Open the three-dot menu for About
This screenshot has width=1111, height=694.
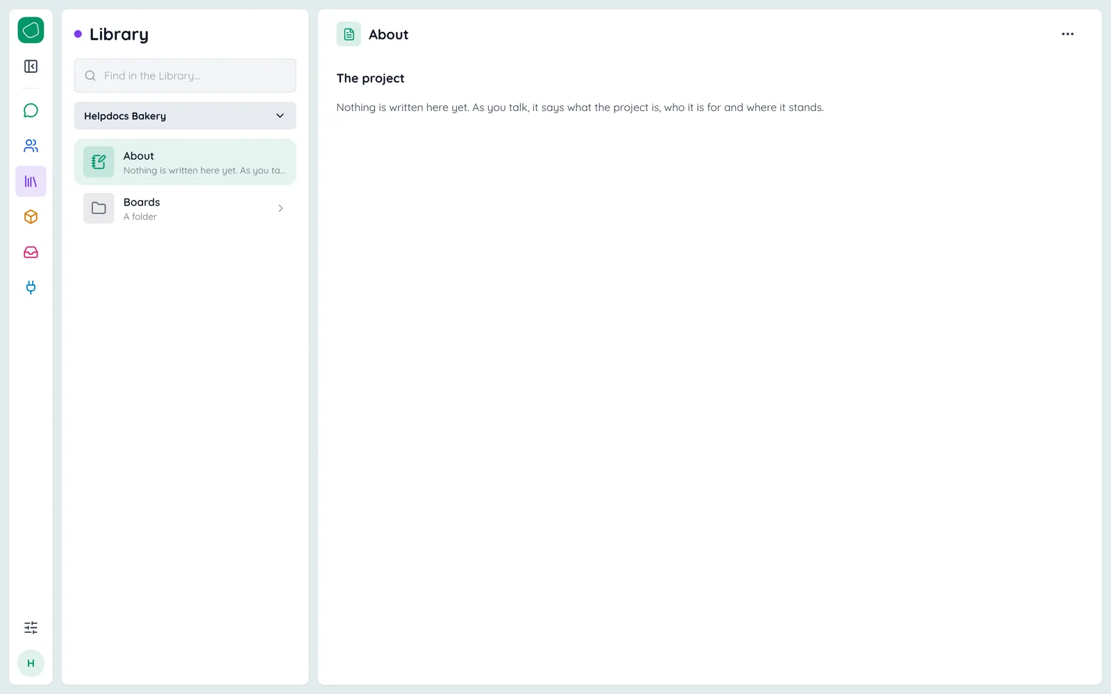tap(1067, 34)
